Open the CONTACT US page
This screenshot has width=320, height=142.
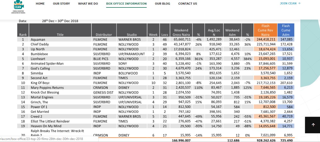(x=188, y=4)
